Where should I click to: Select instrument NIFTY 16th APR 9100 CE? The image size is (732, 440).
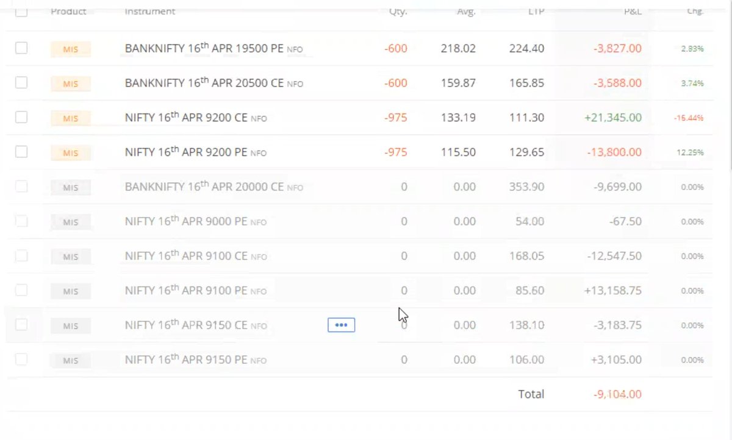click(196, 256)
